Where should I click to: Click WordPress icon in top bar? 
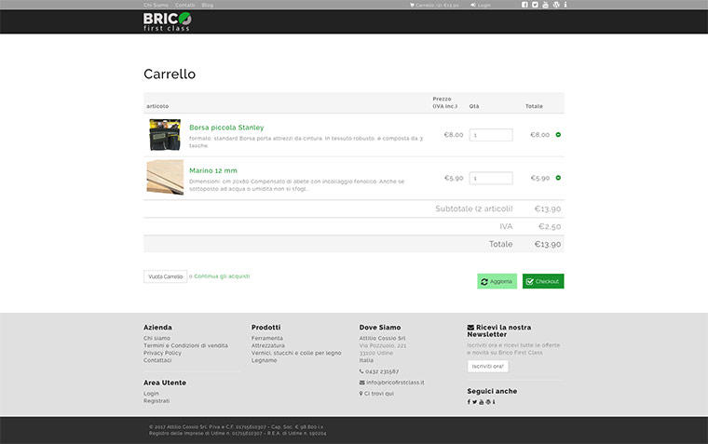[556, 5]
